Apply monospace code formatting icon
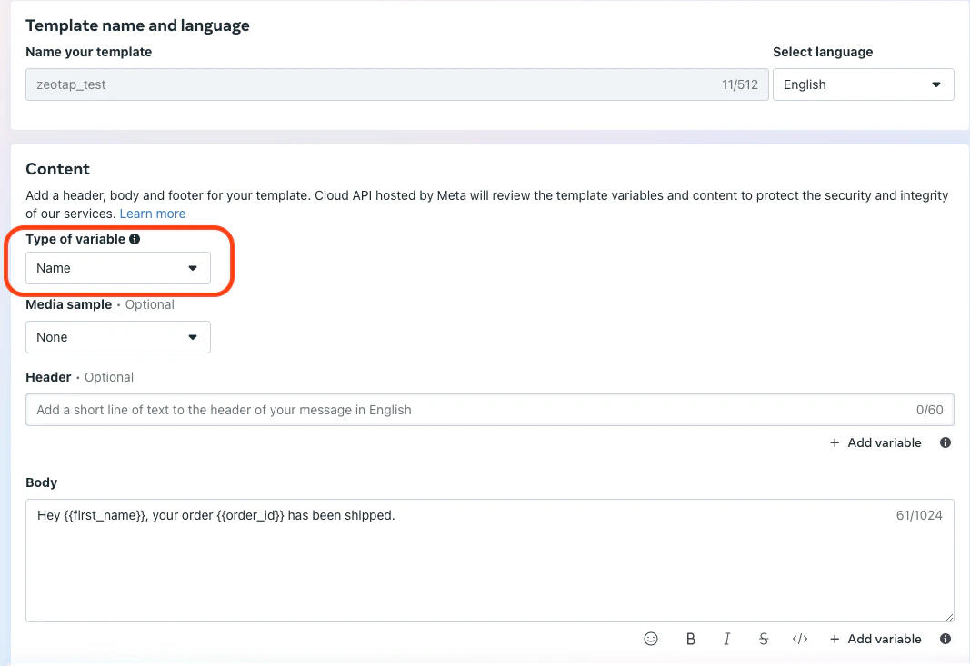The height and width of the screenshot is (666, 970). tap(800, 639)
